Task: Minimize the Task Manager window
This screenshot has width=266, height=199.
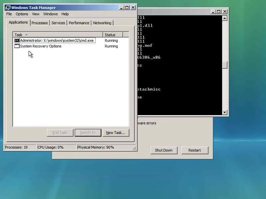Action: [121, 8]
